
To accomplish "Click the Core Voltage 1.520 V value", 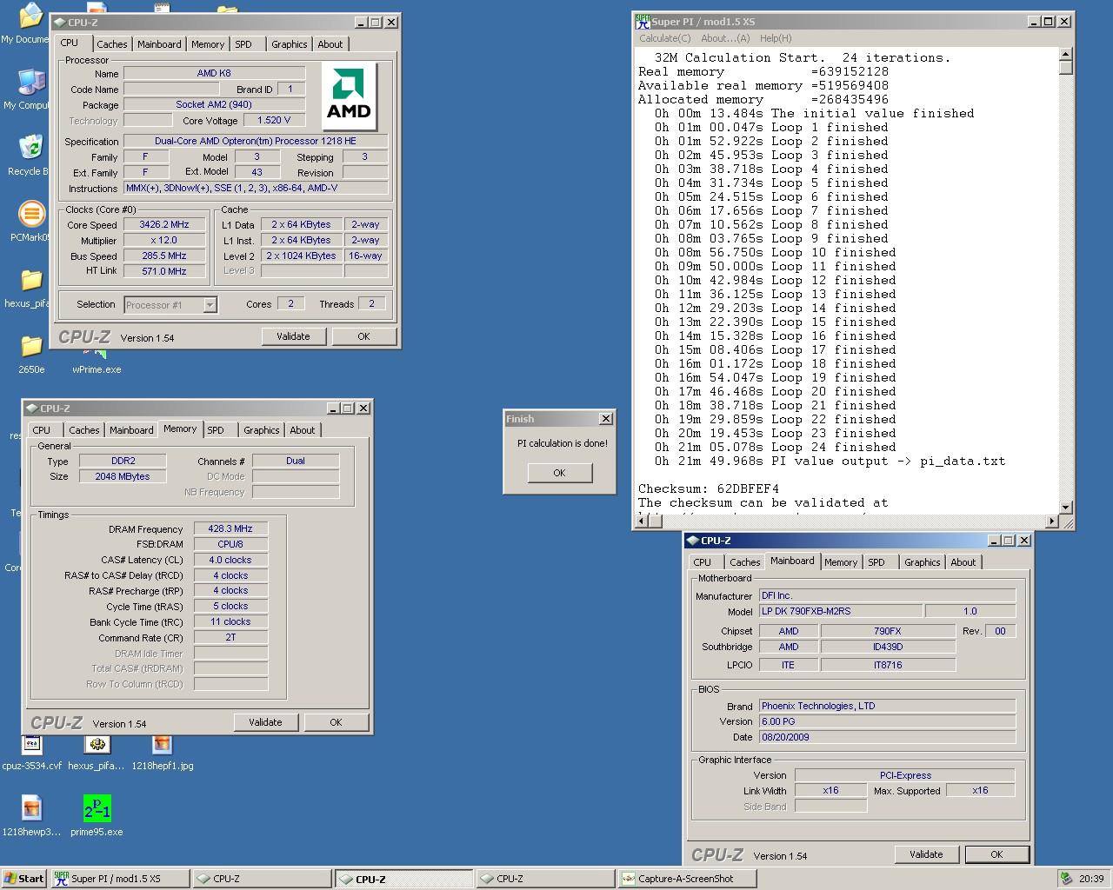I will click(x=275, y=120).
